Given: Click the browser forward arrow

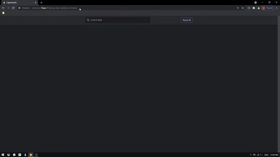Looking at the screenshot, I should pos(8,8).
